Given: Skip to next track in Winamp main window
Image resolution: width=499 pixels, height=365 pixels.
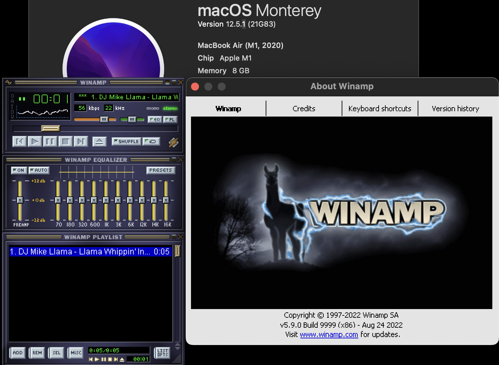Looking at the screenshot, I should [81, 142].
